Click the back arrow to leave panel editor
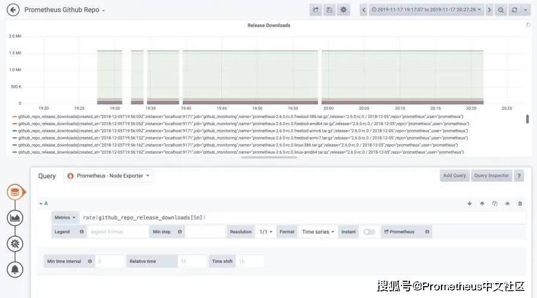 (13, 10)
